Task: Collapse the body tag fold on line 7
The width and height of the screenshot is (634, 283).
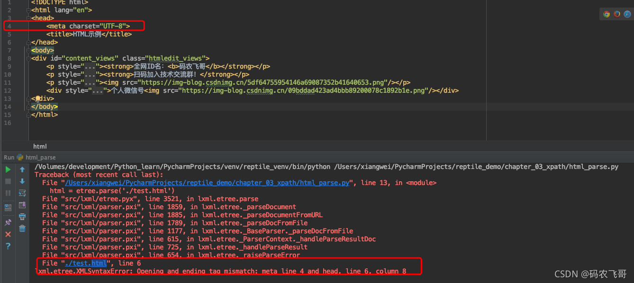Action: (x=28, y=50)
